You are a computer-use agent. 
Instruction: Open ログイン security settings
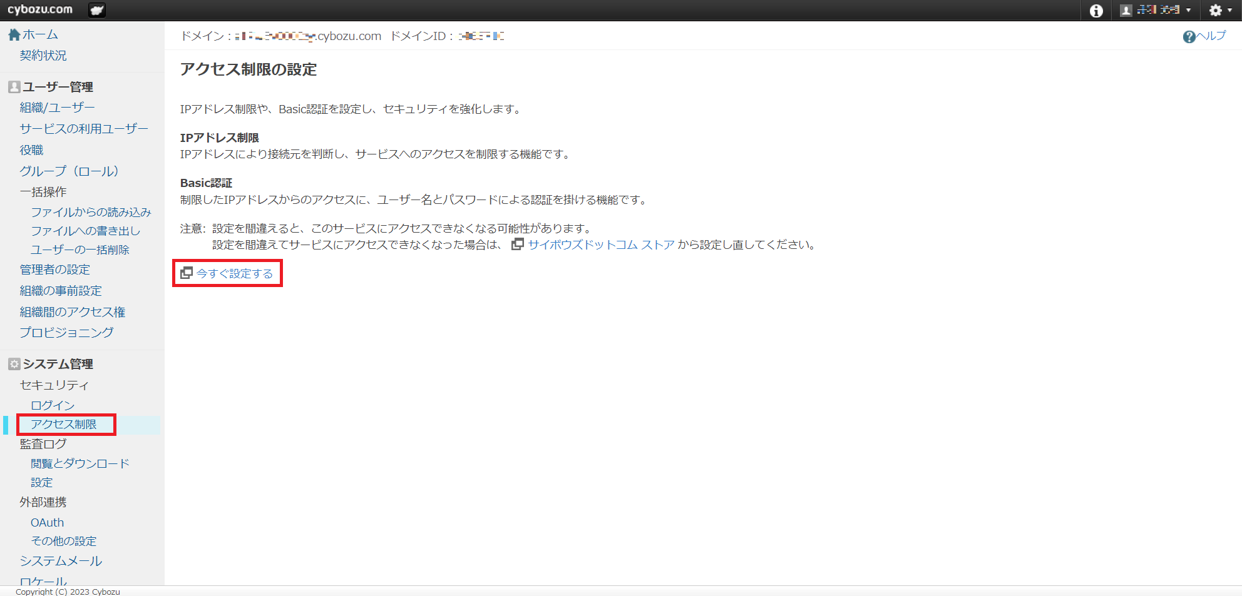53,405
